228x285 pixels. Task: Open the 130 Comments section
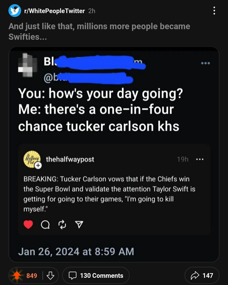click(96, 275)
